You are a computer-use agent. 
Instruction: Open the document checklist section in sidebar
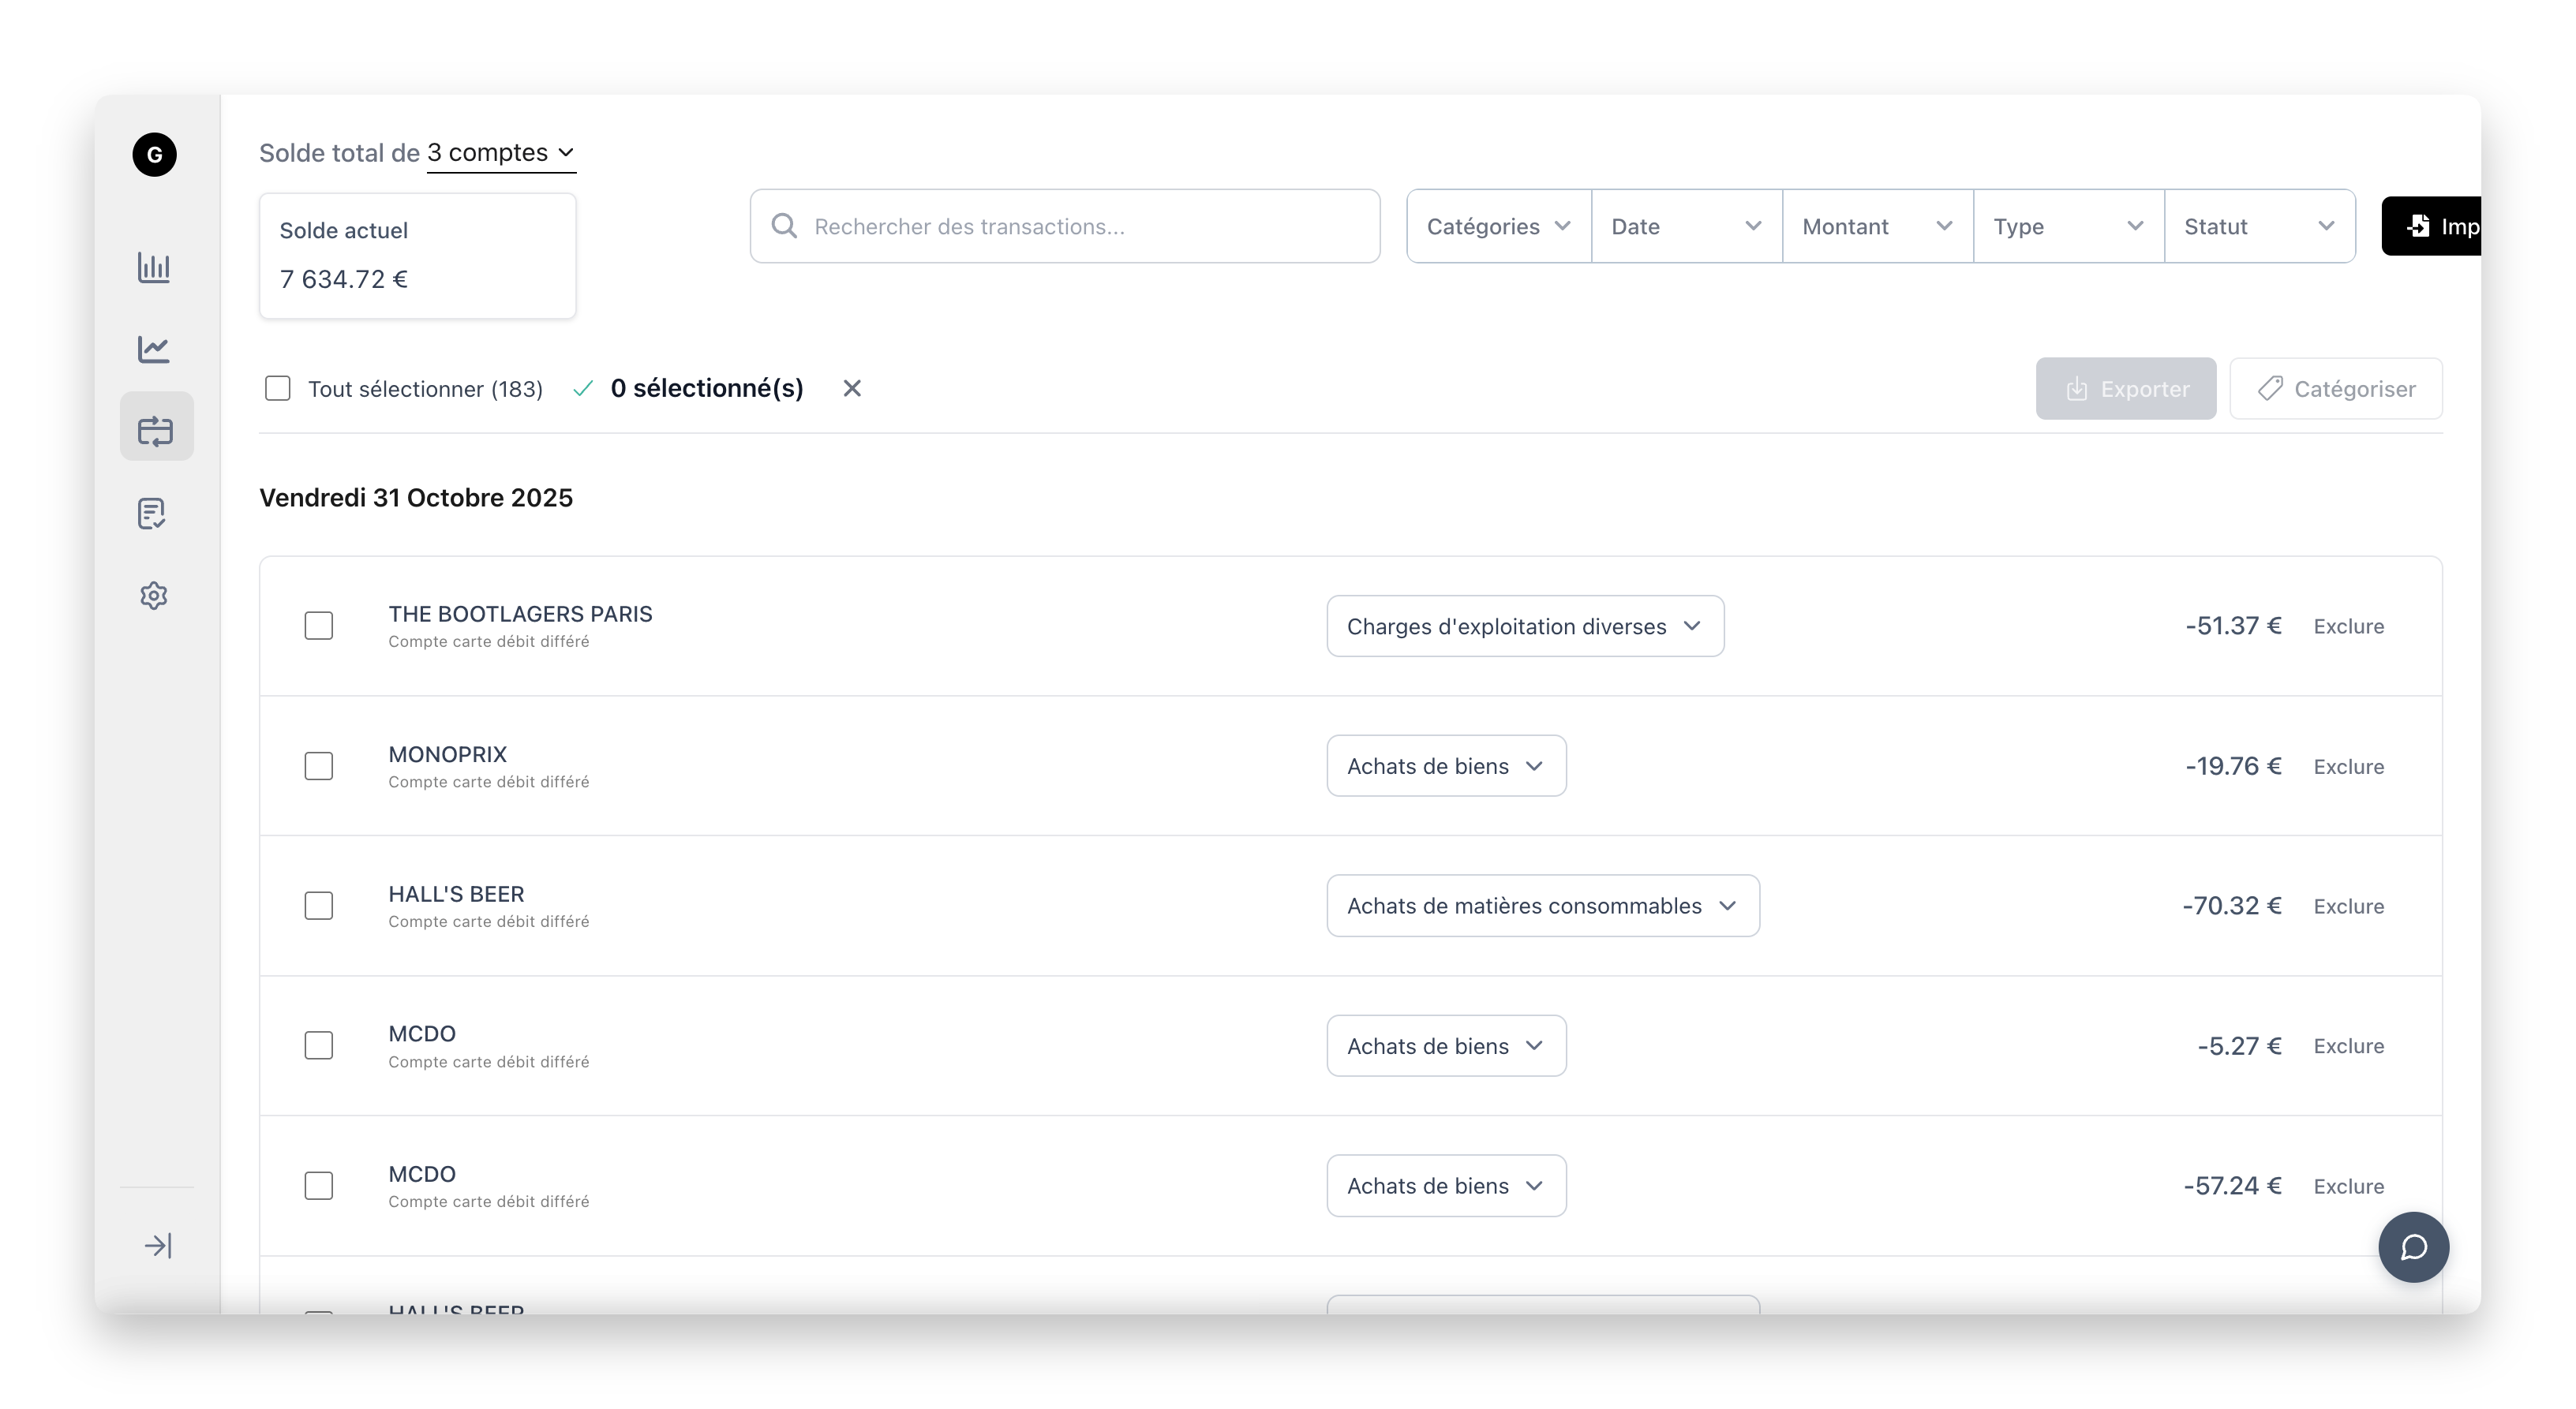[x=155, y=514]
